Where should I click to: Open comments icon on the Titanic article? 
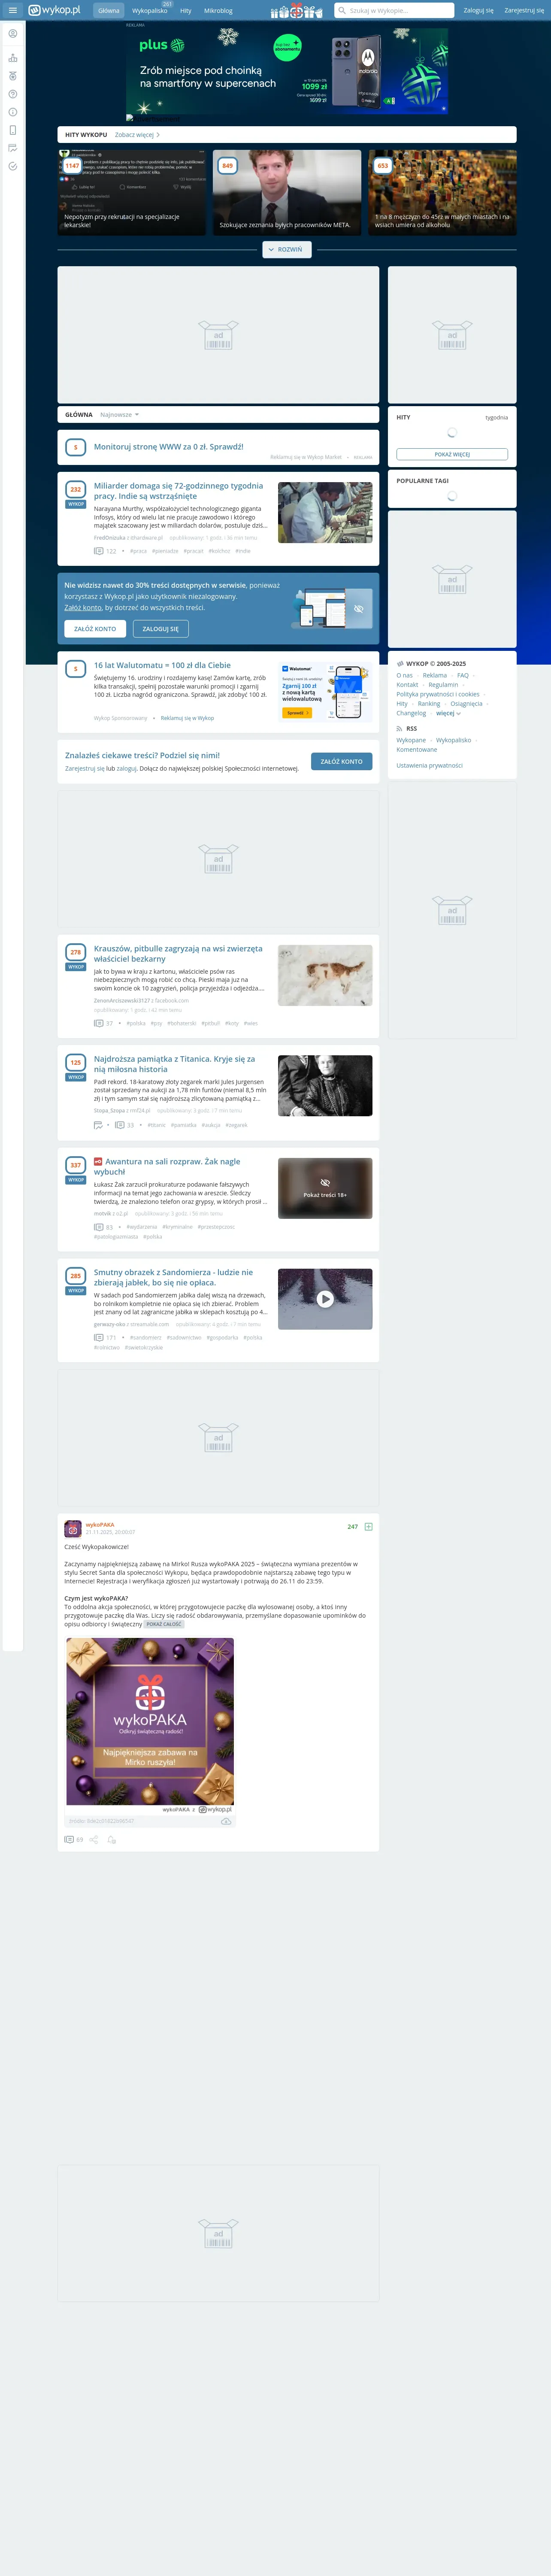pyautogui.click(x=120, y=1125)
